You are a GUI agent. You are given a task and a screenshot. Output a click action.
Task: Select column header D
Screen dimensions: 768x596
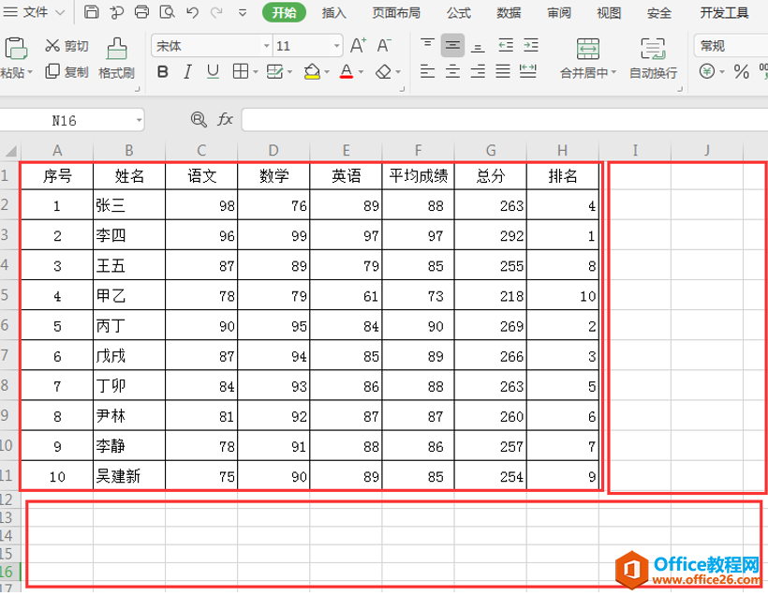pyautogui.click(x=273, y=151)
